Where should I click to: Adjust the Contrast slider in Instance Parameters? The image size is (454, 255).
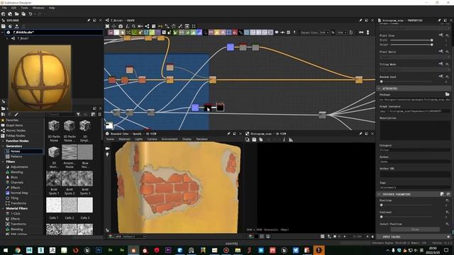point(406,217)
